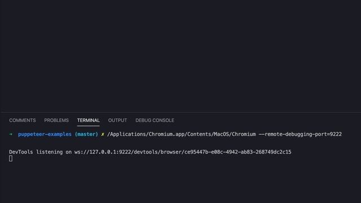
Task: Open the PROBLEMS tab
Action: [x=56, y=120]
